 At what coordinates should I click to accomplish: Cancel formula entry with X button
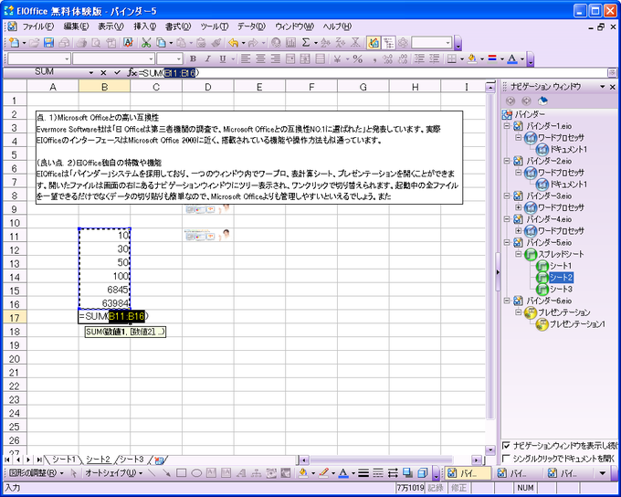click(103, 72)
